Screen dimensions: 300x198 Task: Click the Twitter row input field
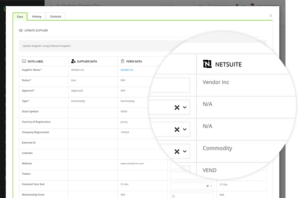click(x=192, y=176)
